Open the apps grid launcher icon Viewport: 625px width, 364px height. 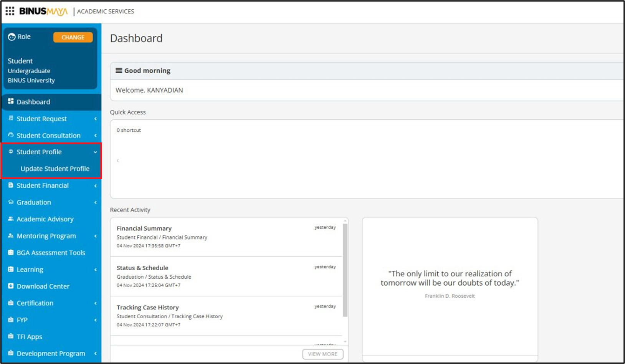10,11
